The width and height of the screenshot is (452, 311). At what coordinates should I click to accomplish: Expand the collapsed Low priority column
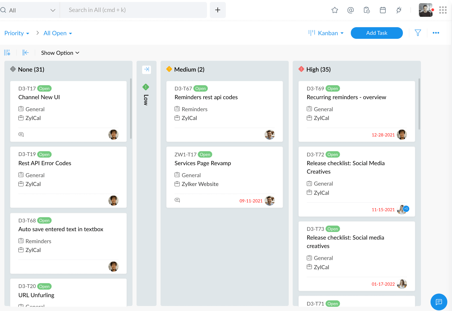click(x=146, y=69)
